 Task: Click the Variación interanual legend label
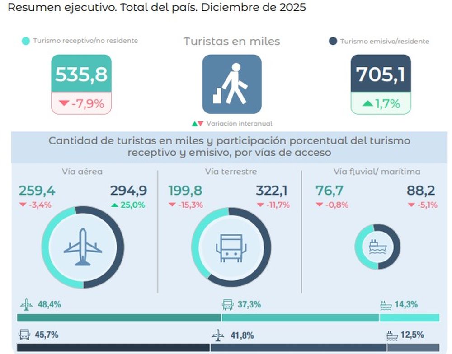pyautogui.click(x=239, y=123)
